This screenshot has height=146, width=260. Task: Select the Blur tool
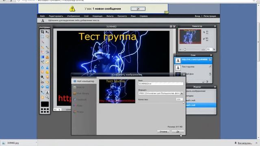click(x=42, y=68)
